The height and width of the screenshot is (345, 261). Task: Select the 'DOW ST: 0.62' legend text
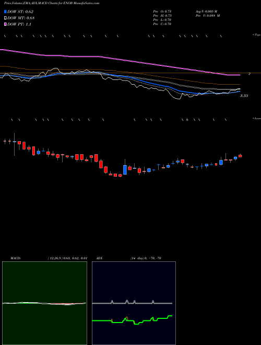pyautogui.click(x=20, y=12)
